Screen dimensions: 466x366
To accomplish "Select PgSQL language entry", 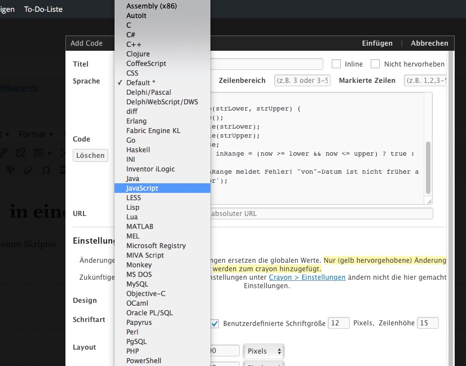I will (162, 341).
